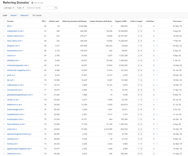This screenshot has width=188, height=156.
Task: Open caret menu next to owler.com
Action: (x=17, y=129)
